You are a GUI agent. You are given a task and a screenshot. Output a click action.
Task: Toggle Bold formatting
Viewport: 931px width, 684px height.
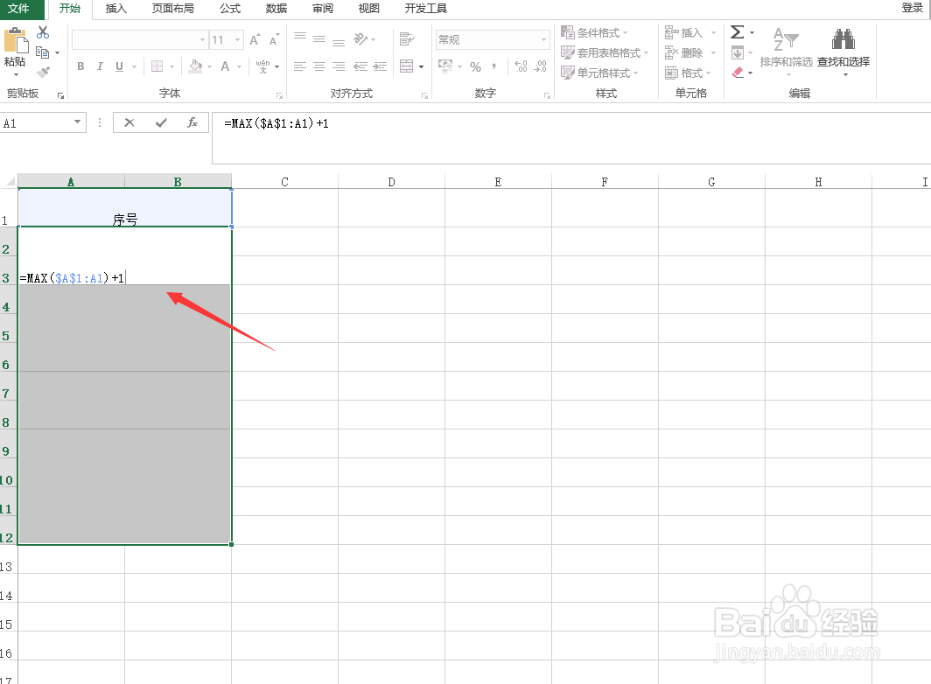point(80,66)
